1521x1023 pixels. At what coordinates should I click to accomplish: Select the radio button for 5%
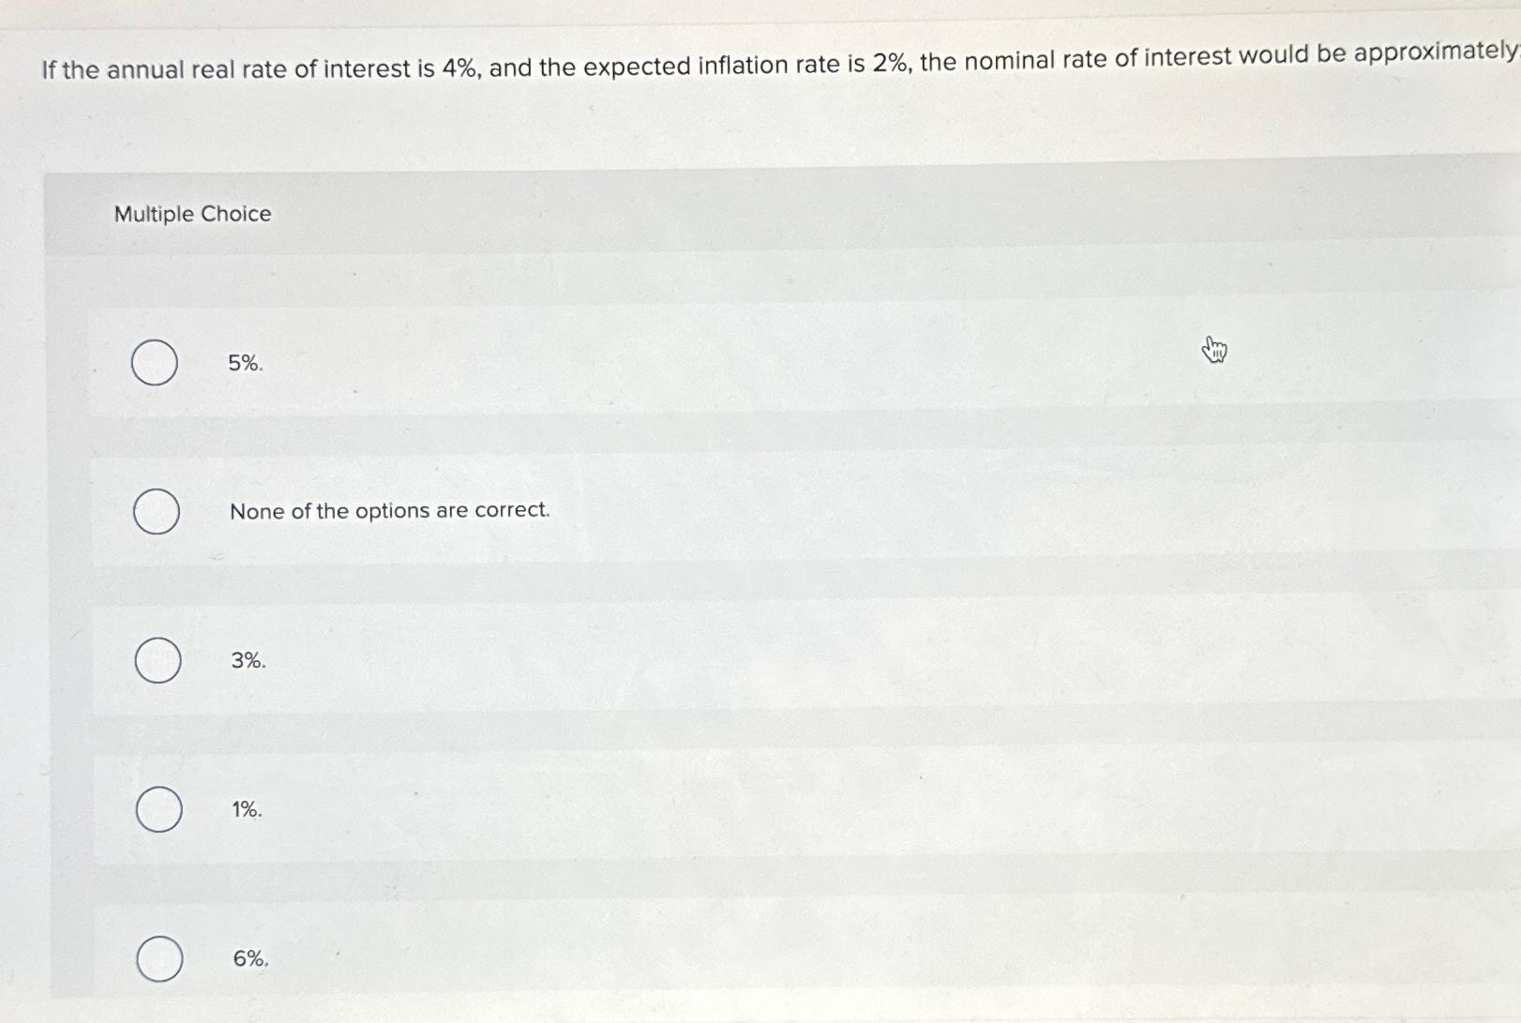(x=155, y=363)
